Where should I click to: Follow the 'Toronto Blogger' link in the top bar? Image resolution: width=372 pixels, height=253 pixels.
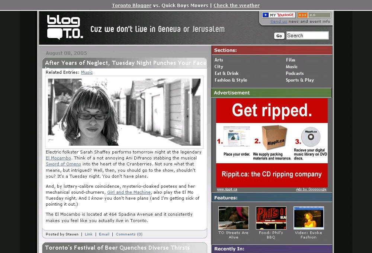click(132, 5)
